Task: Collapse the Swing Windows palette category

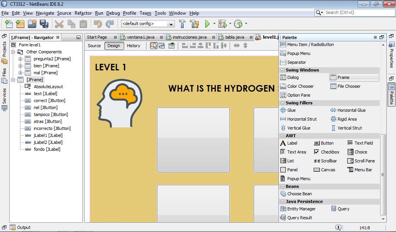Action: (x=282, y=70)
